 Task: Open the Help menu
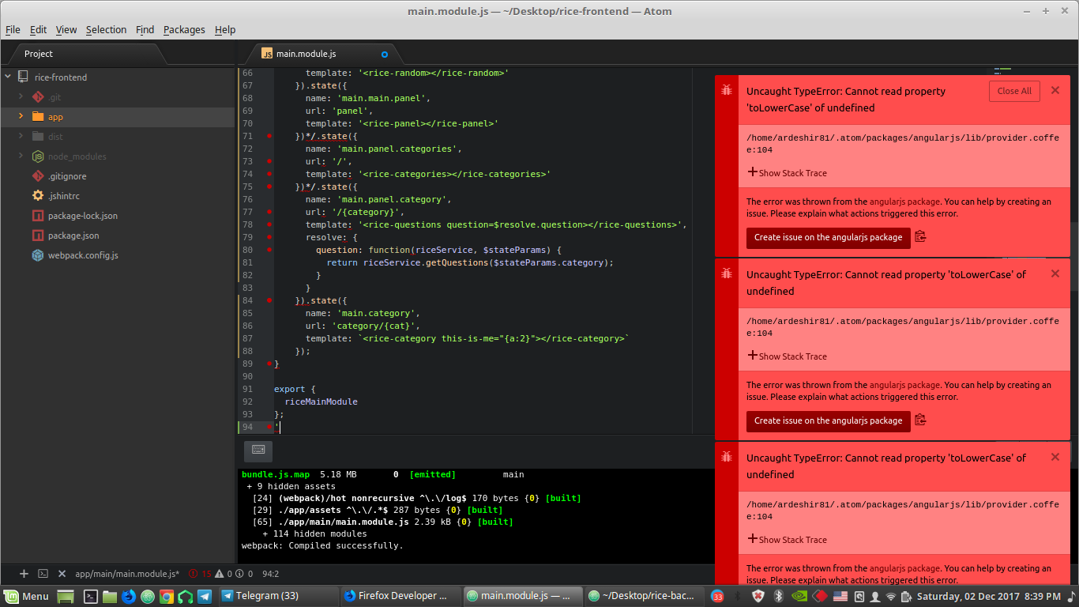pyautogui.click(x=225, y=29)
